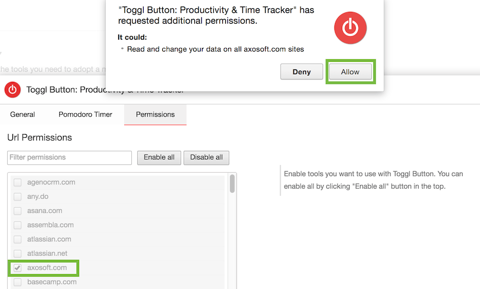Click the Allow button in permissions dialog
This screenshot has width=480, height=289.
coord(350,72)
